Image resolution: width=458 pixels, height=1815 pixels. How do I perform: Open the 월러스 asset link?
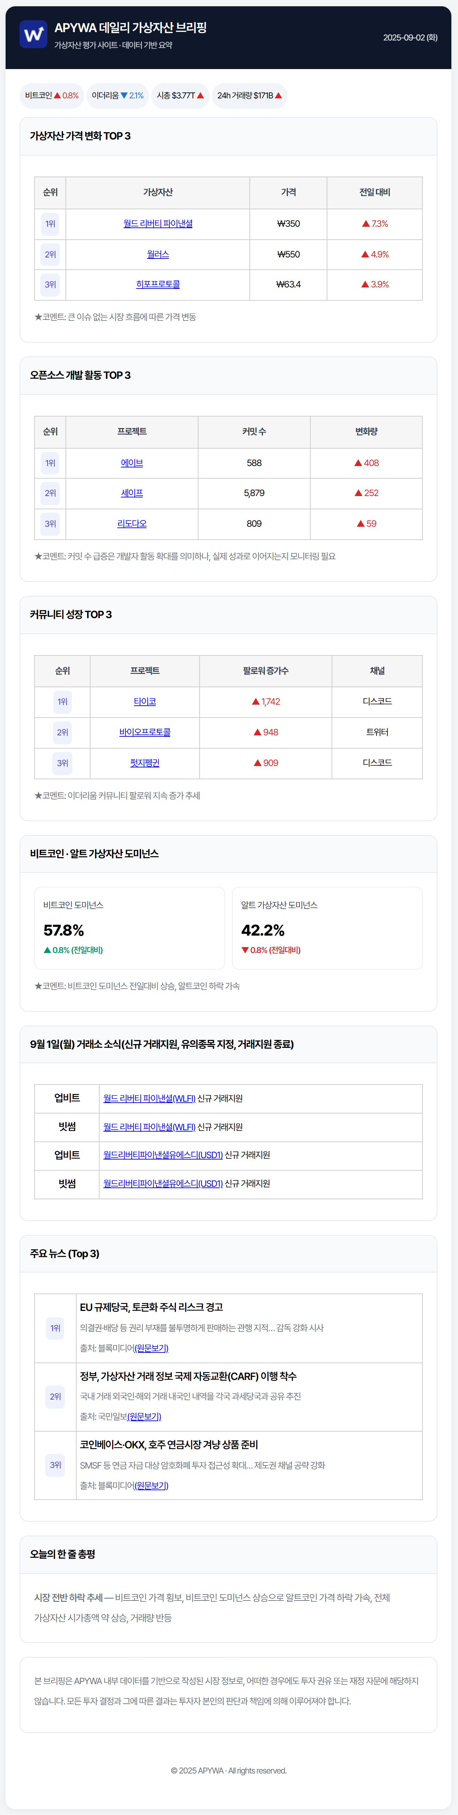pyautogui.click(x=157, y=254)
